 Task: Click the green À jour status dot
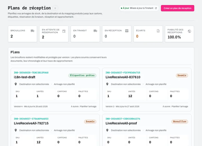click(x=121, y=8)
